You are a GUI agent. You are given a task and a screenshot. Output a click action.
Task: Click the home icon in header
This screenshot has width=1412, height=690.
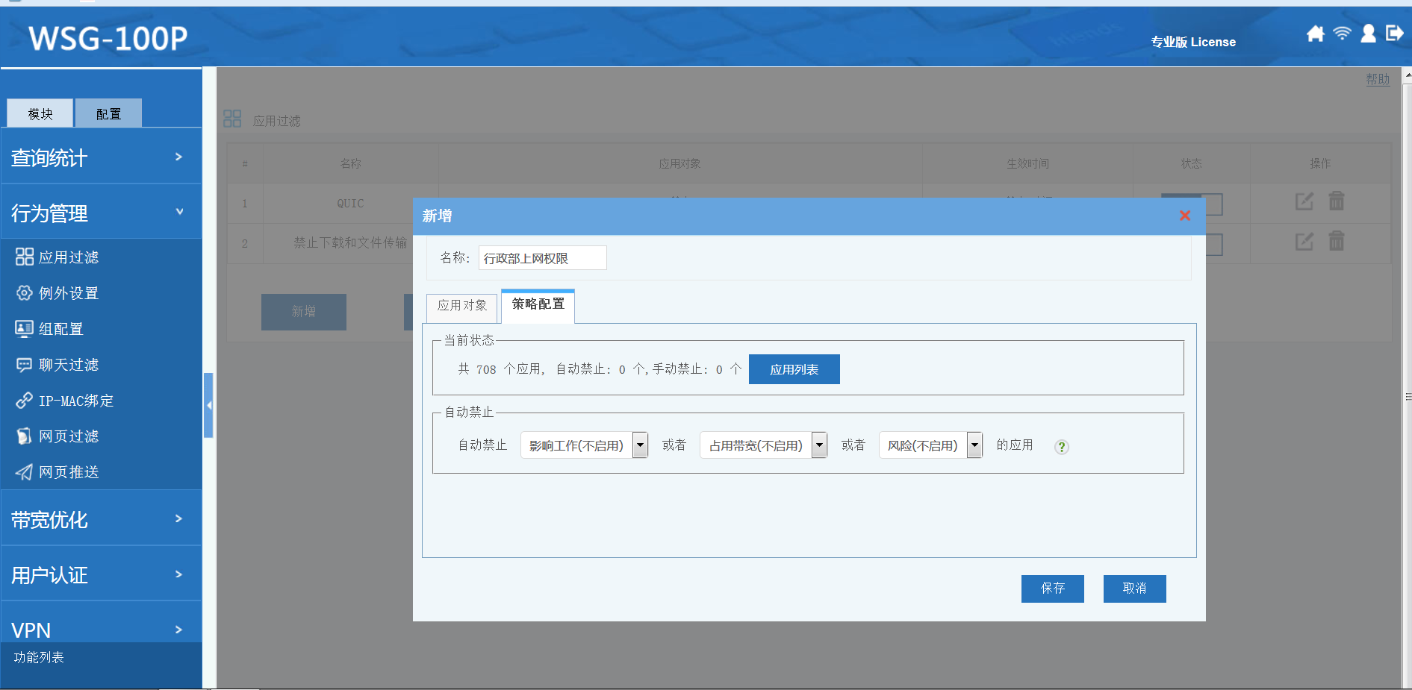coord(1315,34)
